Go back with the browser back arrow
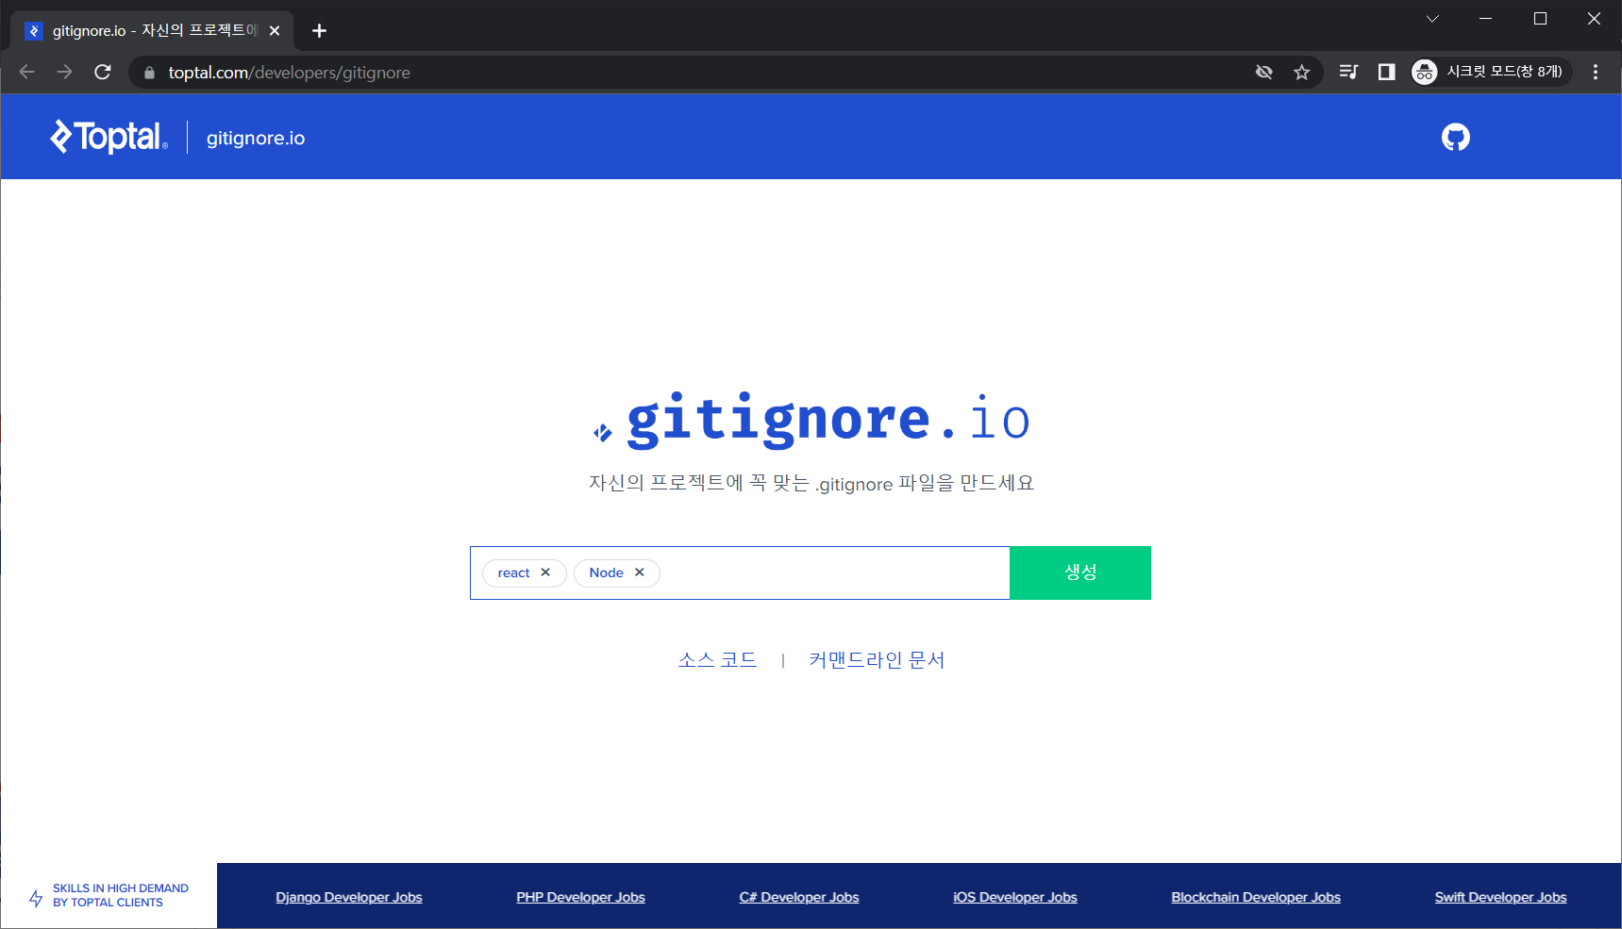1622x929 pixels. [26, 72]
